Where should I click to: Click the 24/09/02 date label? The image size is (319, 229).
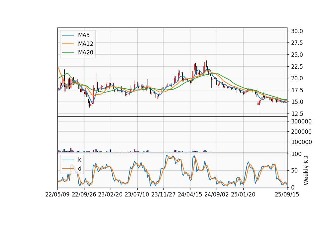(x=216, y=194)
